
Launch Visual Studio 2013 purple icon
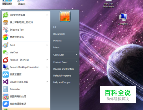pyautogui.click(x=6, y=82)
